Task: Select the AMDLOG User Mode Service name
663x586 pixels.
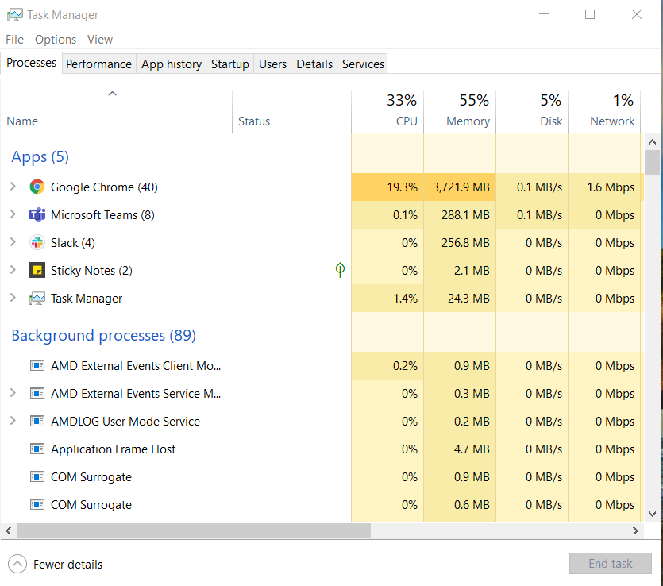Action: click(x=125, y=422)
